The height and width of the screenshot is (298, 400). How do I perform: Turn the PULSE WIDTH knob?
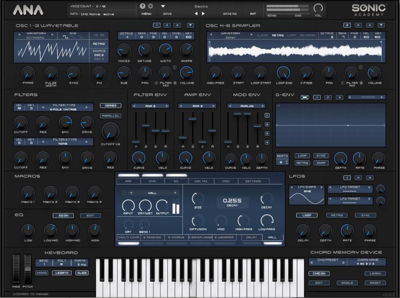[51, 73]
